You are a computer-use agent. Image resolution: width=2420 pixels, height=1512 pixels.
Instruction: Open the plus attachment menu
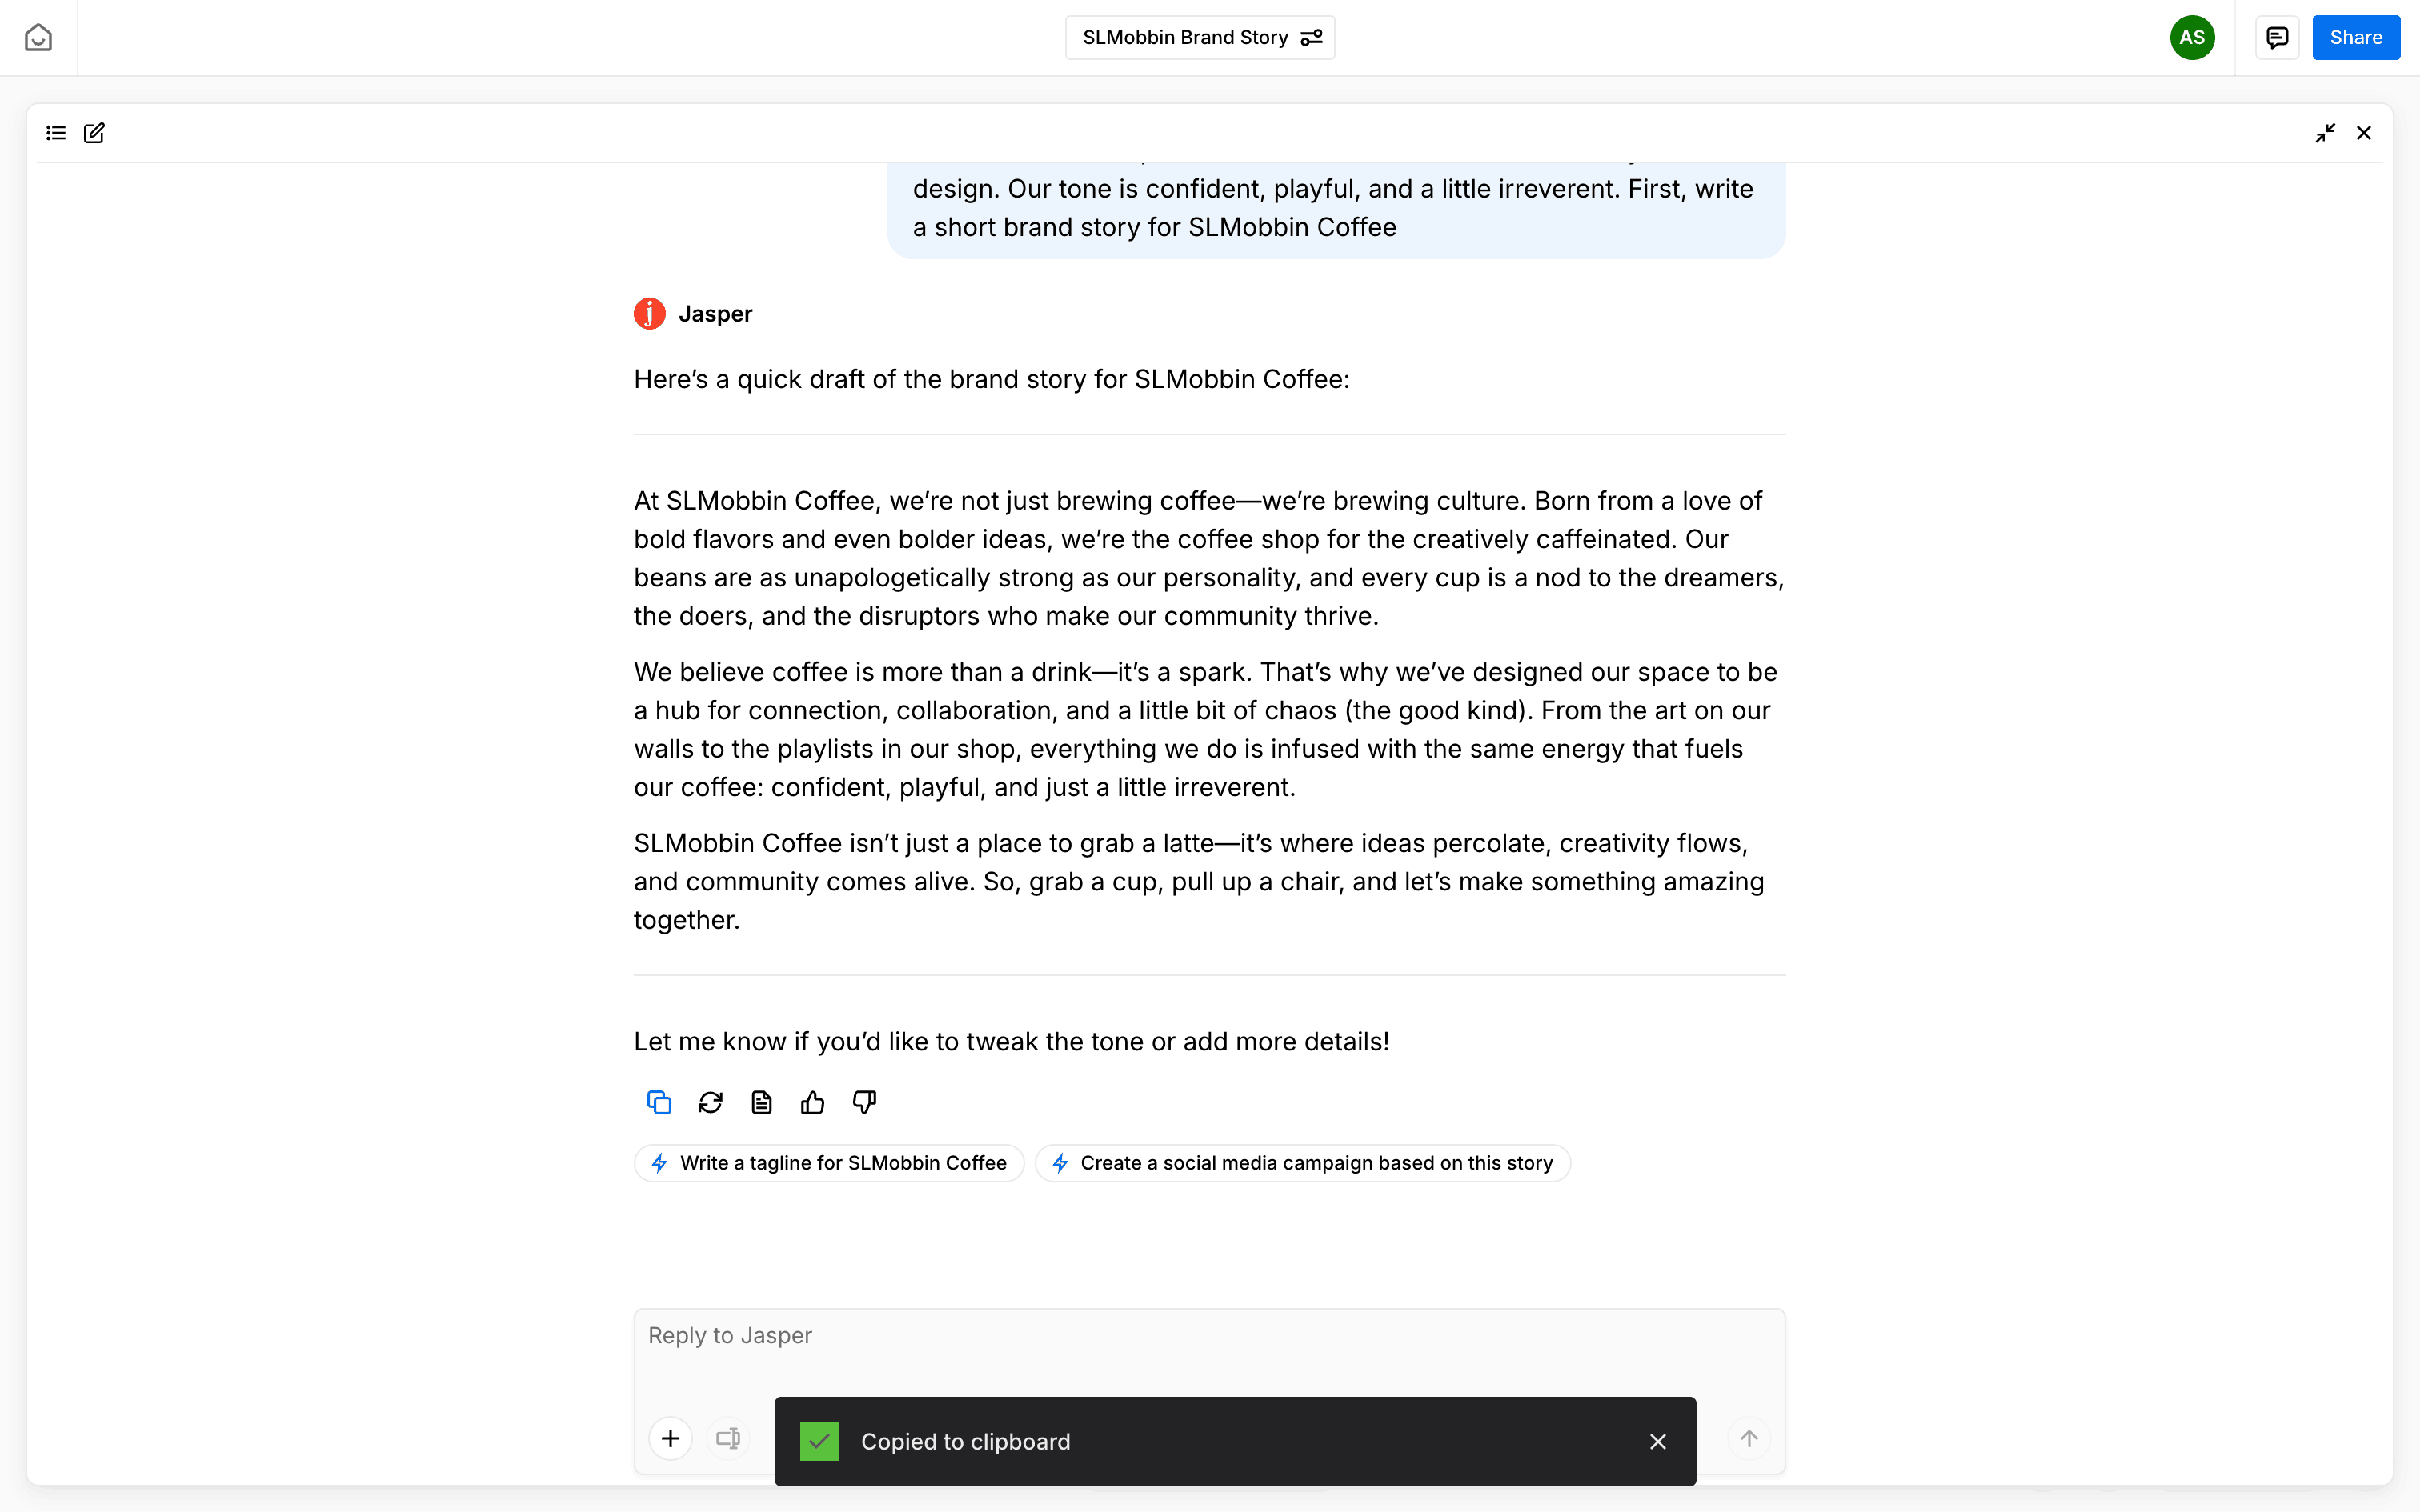click(x=670, y=1439)
